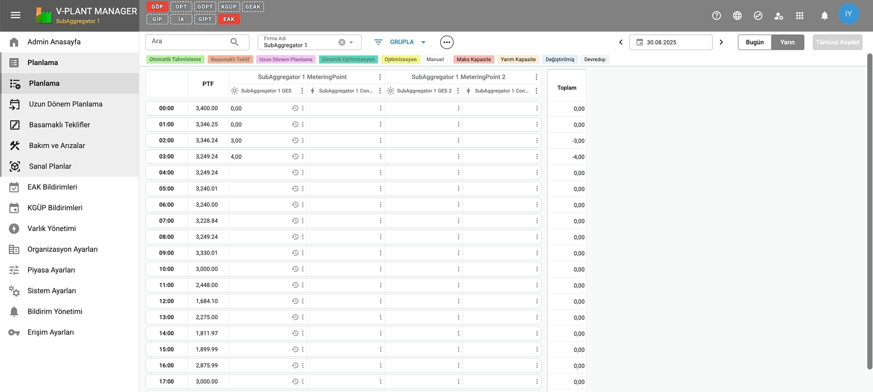Open the circled more options button
This screenshot has height=392, width=873.
coord(446,42)
